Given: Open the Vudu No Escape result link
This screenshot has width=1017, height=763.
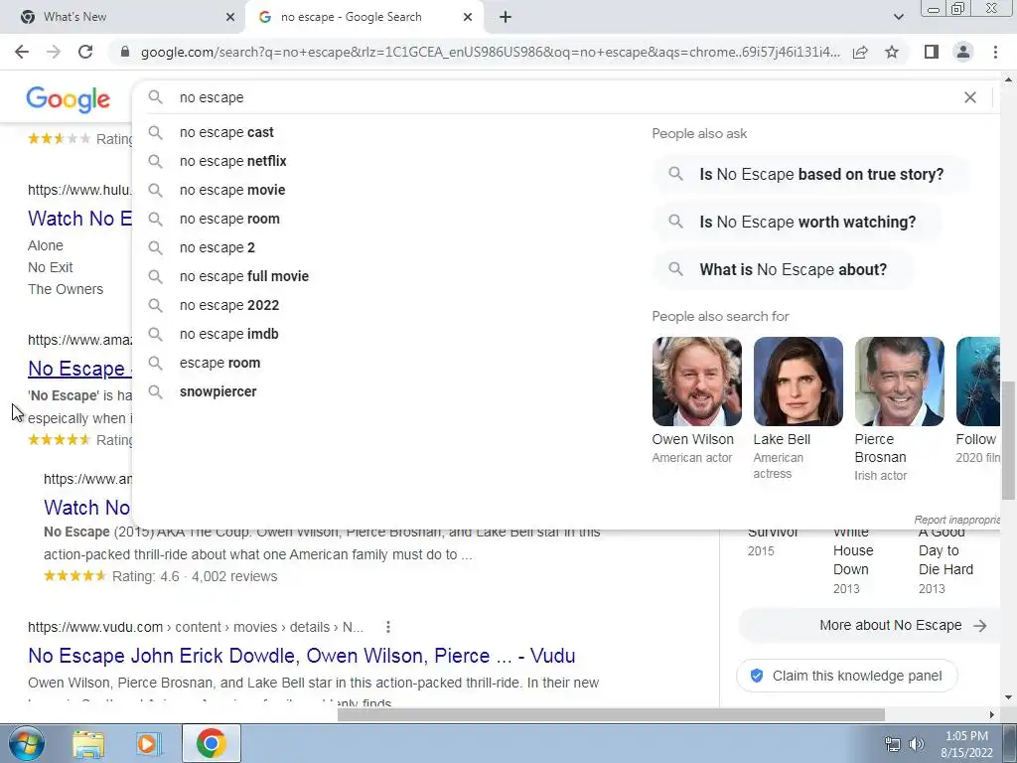Looking at the screenshot, I should click(302, 656).
